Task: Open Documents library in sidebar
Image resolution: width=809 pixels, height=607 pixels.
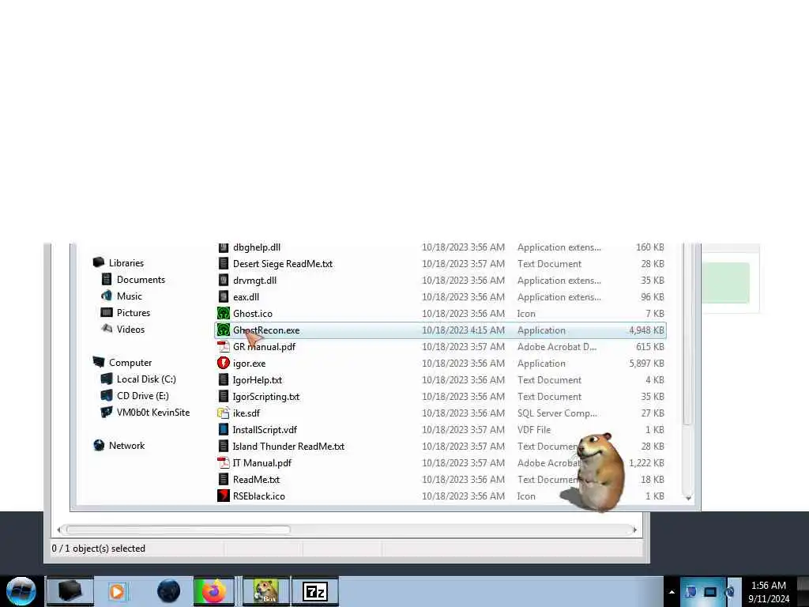Action: pos(141,279)
